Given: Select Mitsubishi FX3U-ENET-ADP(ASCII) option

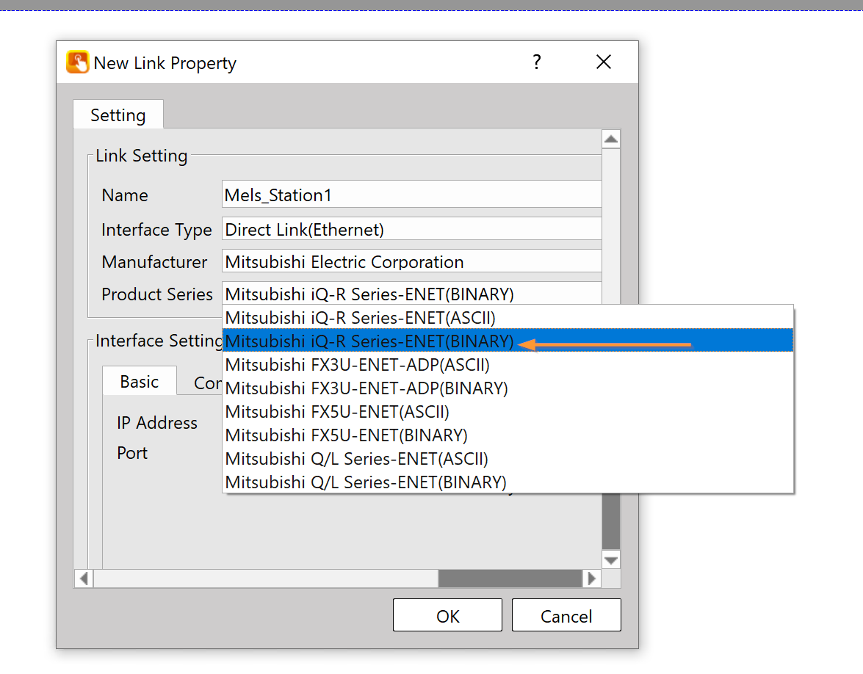Looking at the screenshot, I should point(357,365).
